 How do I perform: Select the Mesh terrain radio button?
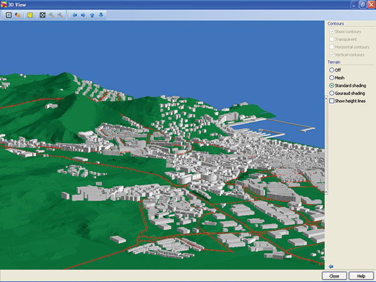[332, 78]
